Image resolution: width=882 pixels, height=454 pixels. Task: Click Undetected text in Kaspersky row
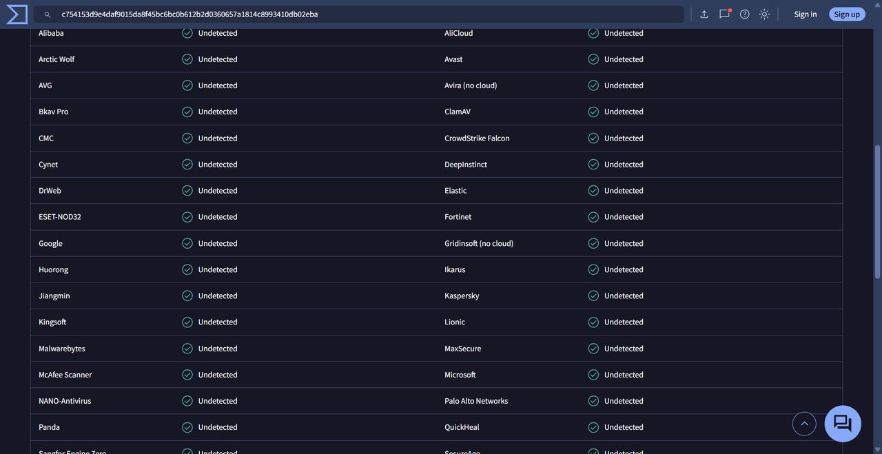[x=624, y=296]
